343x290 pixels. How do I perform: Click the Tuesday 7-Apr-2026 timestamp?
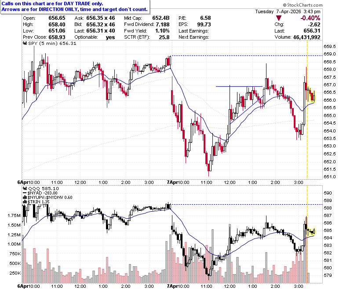[x=288, y=11]
